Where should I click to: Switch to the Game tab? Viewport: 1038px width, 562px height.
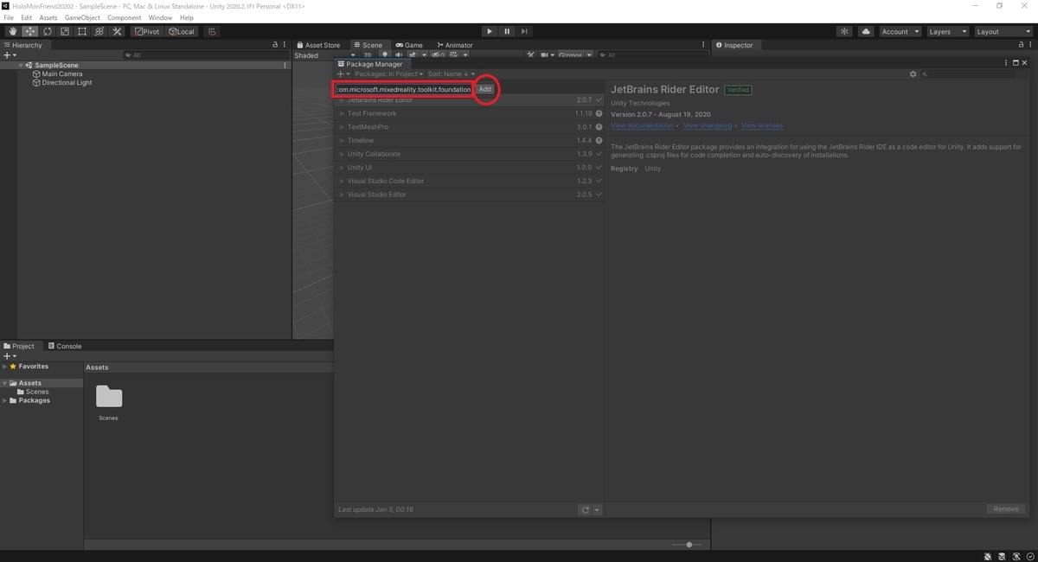(409, 45)
